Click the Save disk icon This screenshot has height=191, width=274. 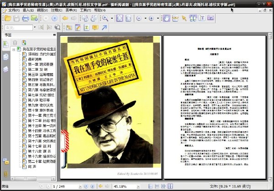coord(16,18)
